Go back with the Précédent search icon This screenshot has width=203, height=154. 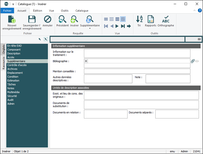pos(62,19)
